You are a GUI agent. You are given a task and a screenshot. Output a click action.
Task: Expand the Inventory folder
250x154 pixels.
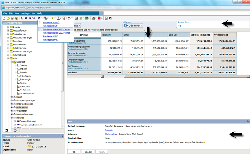8,27
